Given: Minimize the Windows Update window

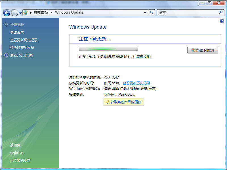Looking at the screenshot, I should click(x=202, y=3).
